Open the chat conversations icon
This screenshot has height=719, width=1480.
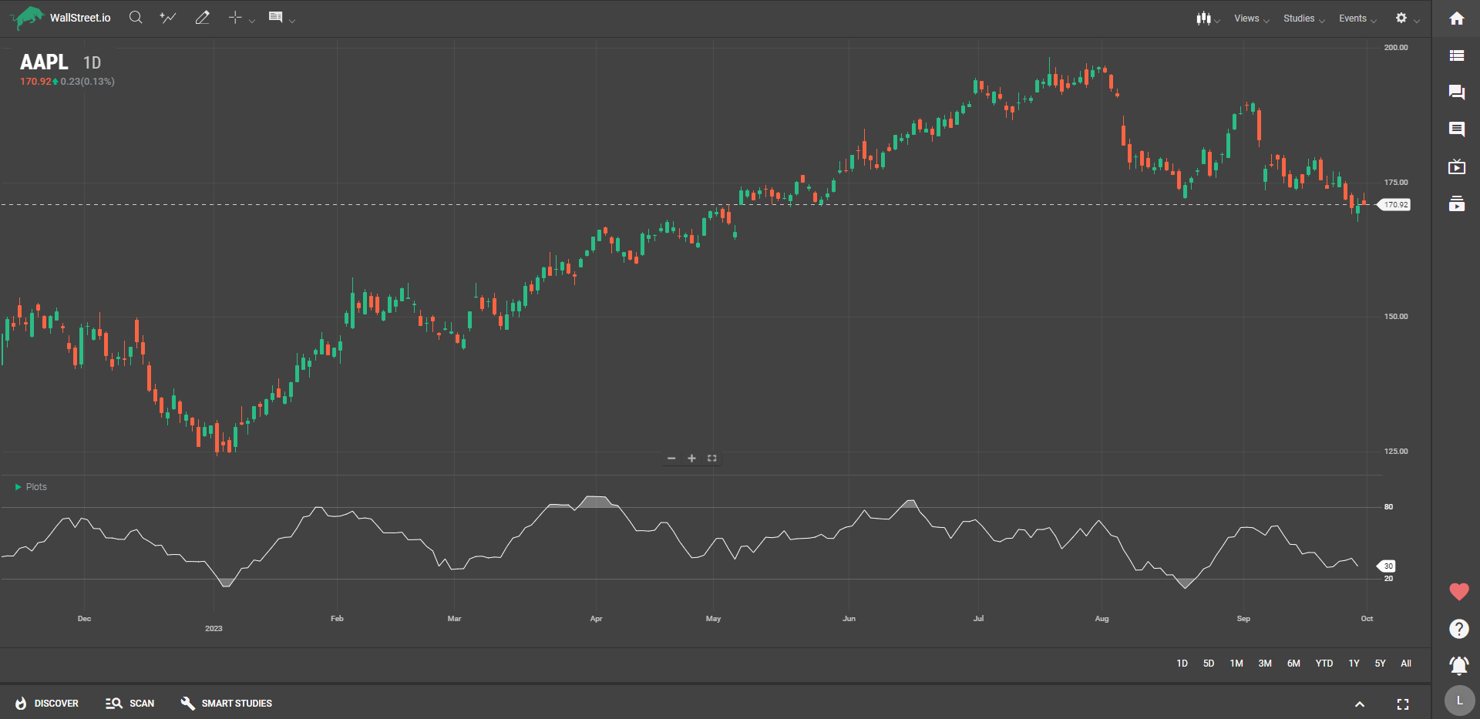click(x=1457, y=92)
